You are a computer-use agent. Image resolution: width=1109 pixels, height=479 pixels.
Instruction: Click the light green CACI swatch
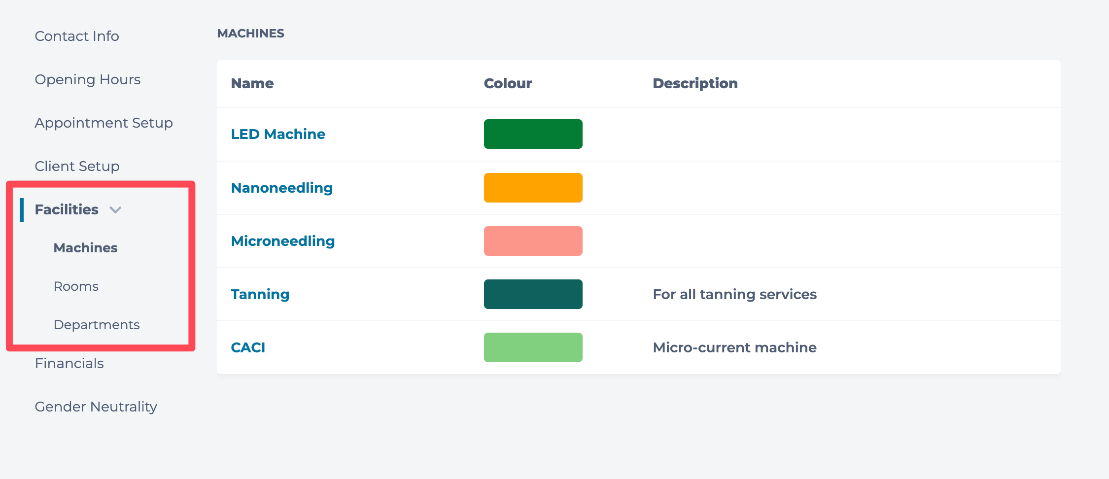[x=533, y=347]
